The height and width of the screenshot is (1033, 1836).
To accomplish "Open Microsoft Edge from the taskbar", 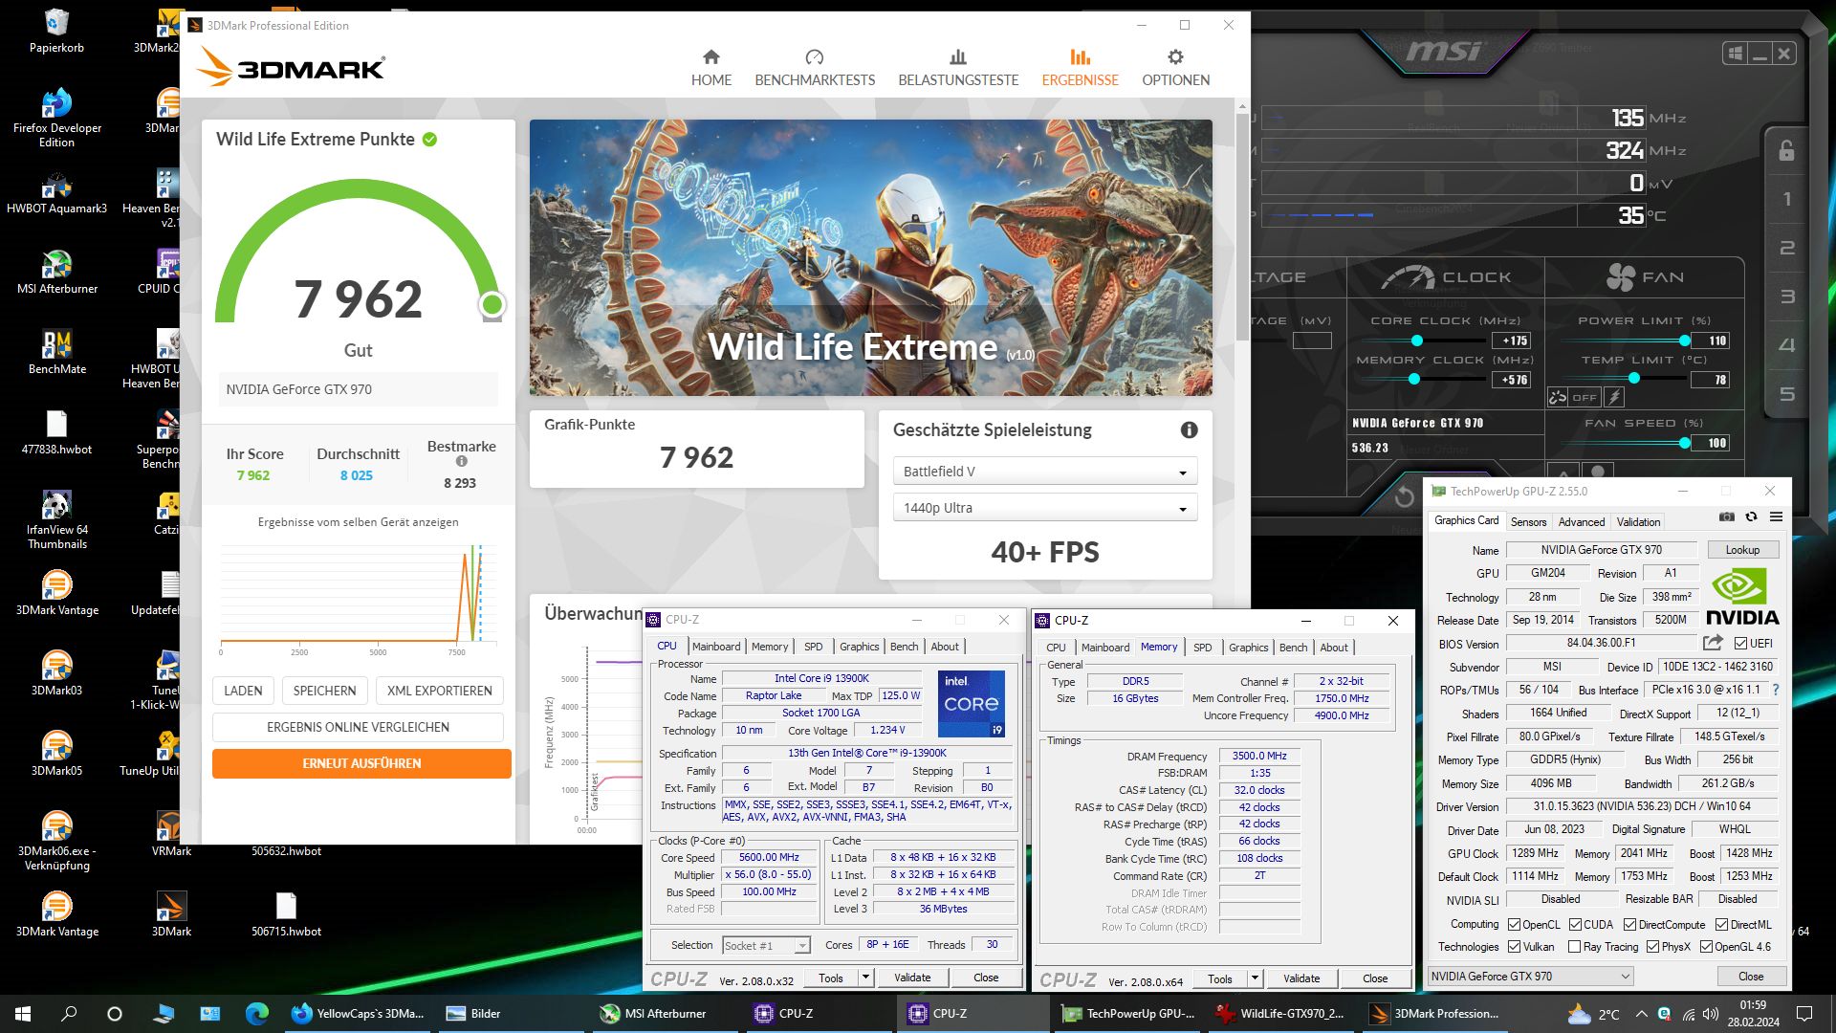I will tap(256, 1014).
